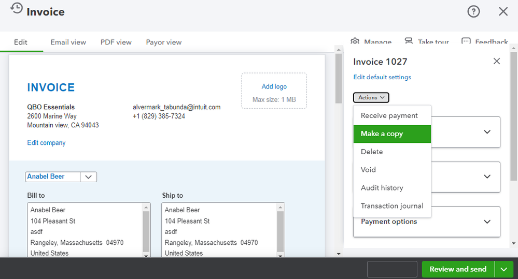The width and height of the screenshot is (518, 279).
Task: Open the Payor view tab
Action: click(x=163, y=42)
